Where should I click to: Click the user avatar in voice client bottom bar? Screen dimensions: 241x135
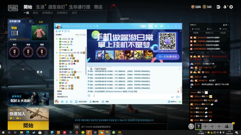57,102
